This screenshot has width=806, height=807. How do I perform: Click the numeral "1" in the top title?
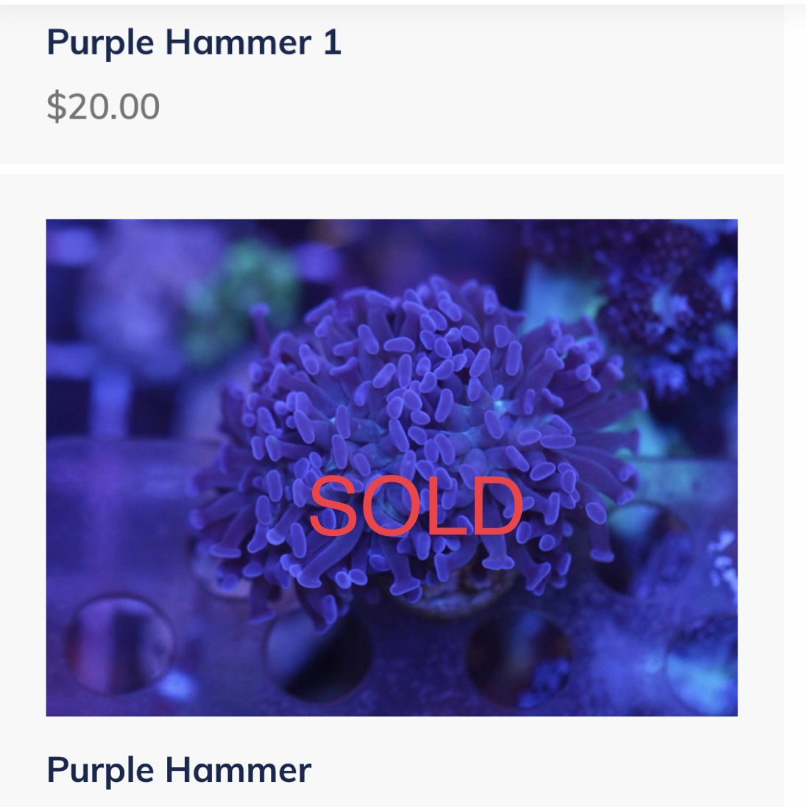click(x=332, y=42)
